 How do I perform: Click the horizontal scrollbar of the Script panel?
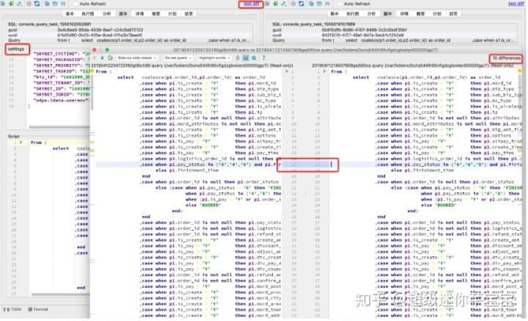(61, 295)
